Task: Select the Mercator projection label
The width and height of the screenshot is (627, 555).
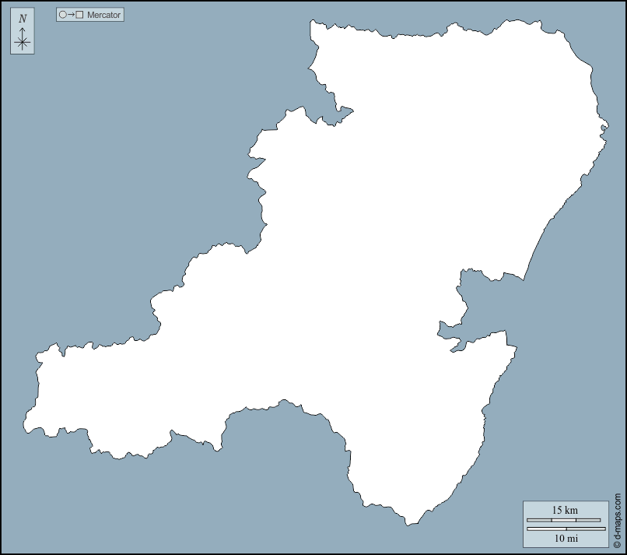Action: [x=103, y=15]
